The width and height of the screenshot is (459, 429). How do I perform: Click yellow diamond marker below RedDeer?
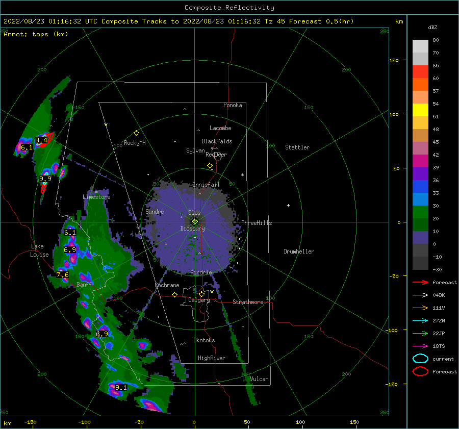[210, 166]
